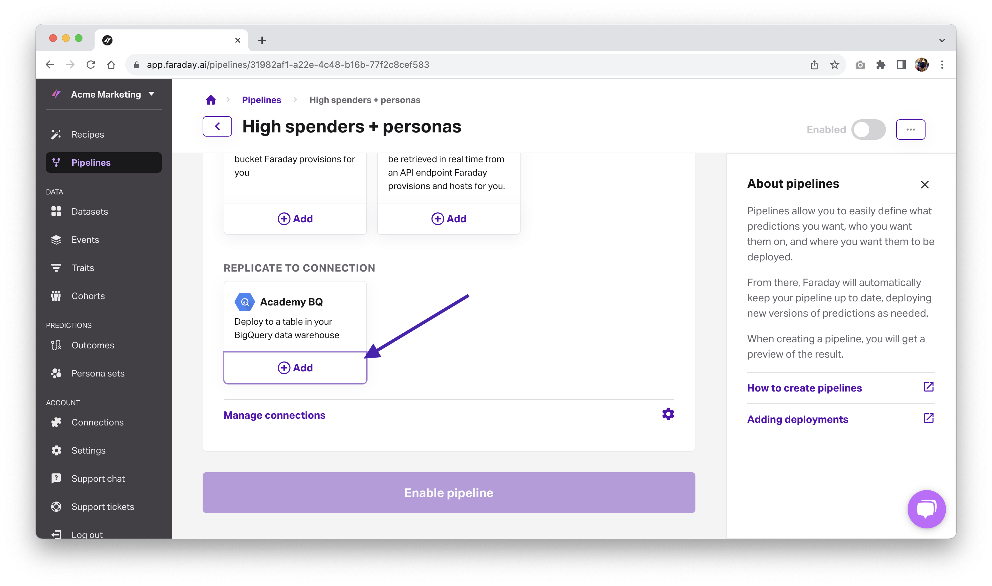The height and width of the screenshot is (586, 992).
Task: Open the three-dot pipeline options menu
Action: tap(911, 130)
